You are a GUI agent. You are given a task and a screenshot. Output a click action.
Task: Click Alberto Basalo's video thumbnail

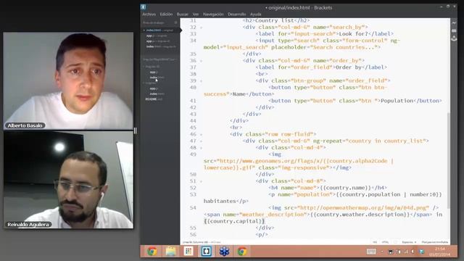click(x=68, y=81)
